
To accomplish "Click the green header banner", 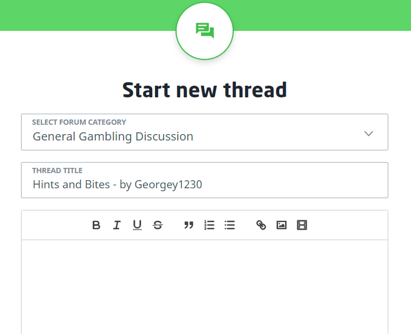I will click(87, 15).
